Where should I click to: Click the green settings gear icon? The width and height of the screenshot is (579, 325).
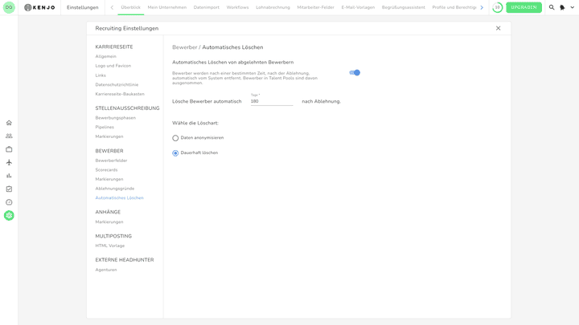pos(9,216)
